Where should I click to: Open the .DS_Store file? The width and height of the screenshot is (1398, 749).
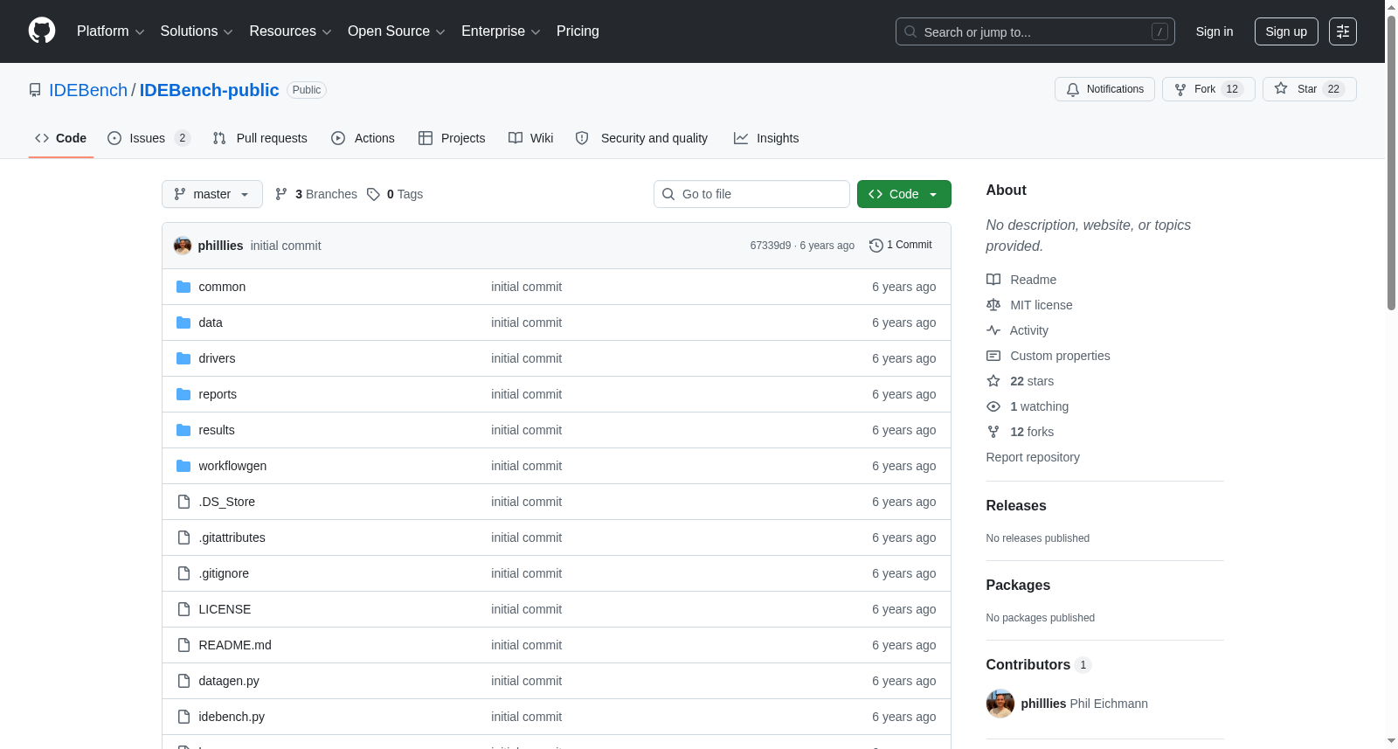tap(227, 502)
